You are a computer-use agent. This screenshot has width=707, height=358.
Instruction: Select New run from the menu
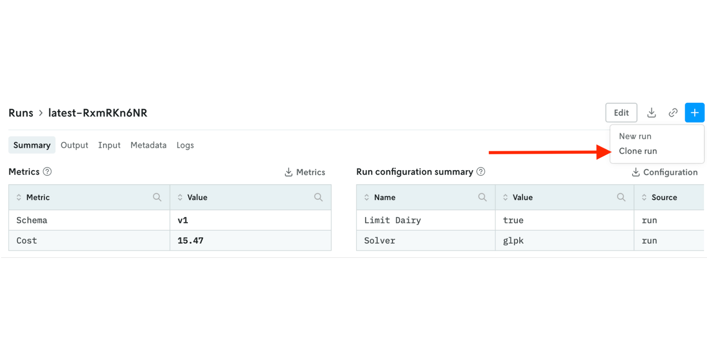635,136
